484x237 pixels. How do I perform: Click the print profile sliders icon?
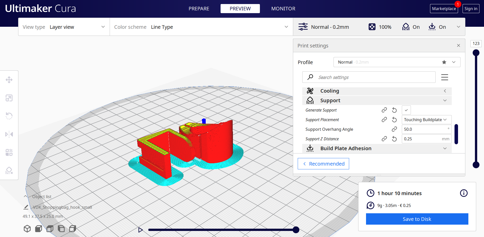[303, 27]
